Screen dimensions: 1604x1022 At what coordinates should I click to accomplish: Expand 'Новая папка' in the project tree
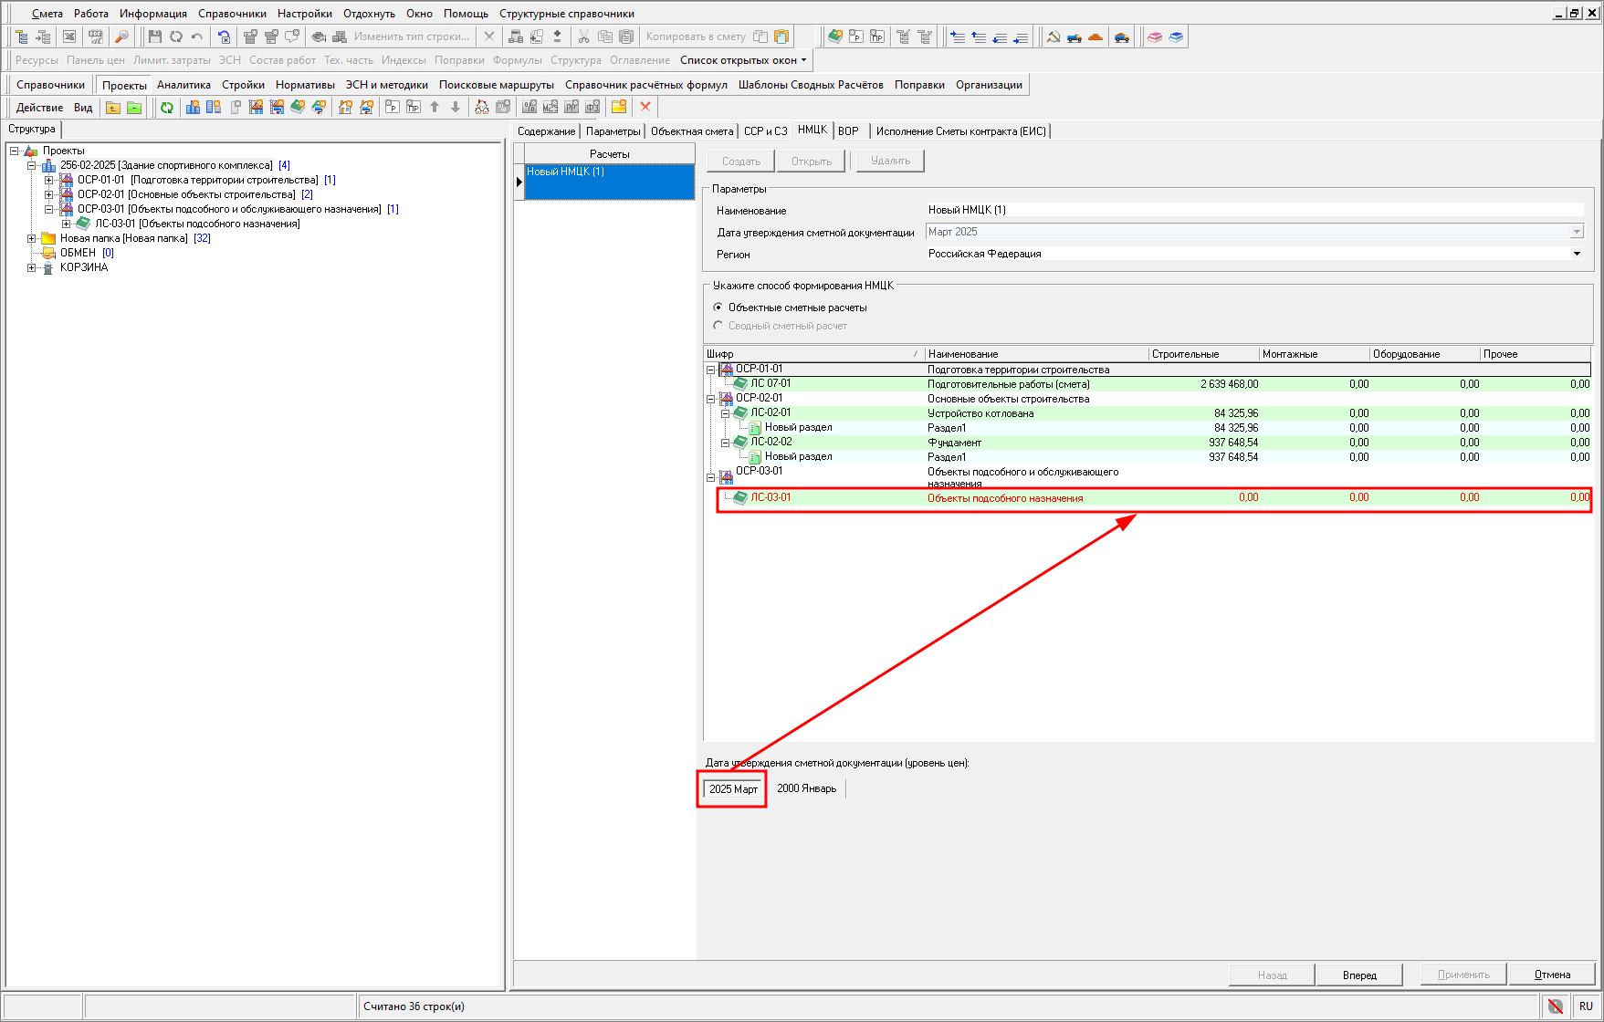coord(32,238)
